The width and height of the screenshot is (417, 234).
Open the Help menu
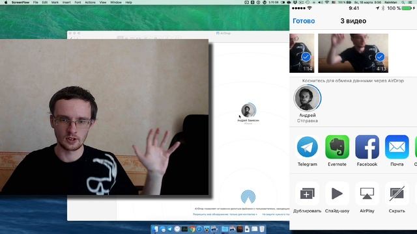129,2
